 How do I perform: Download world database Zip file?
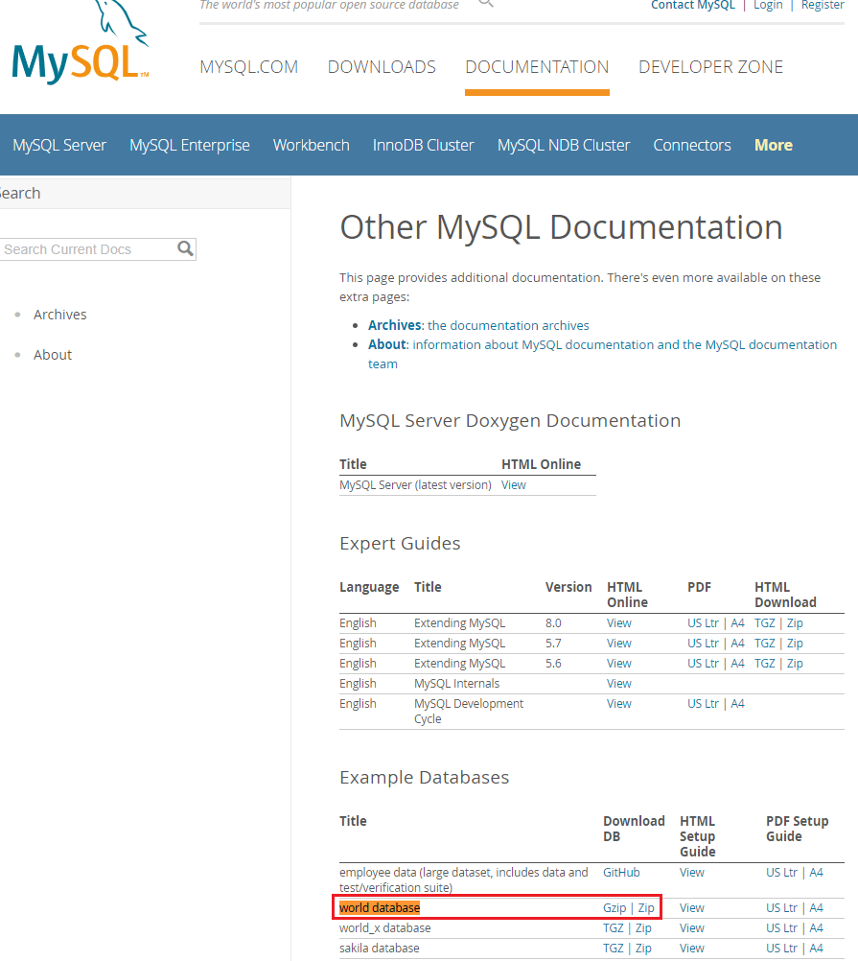coord(646,907)
